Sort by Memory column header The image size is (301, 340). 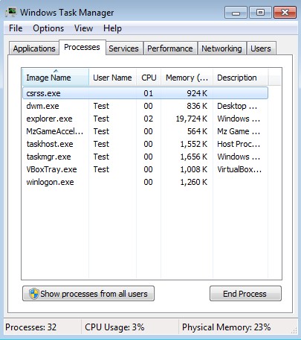click(x=187, y=78)
